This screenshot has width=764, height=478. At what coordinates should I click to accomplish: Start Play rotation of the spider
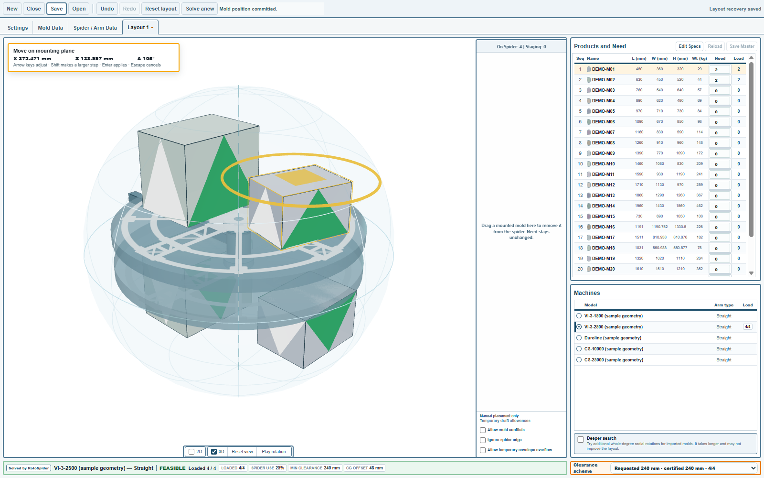(x=274, y=452)
